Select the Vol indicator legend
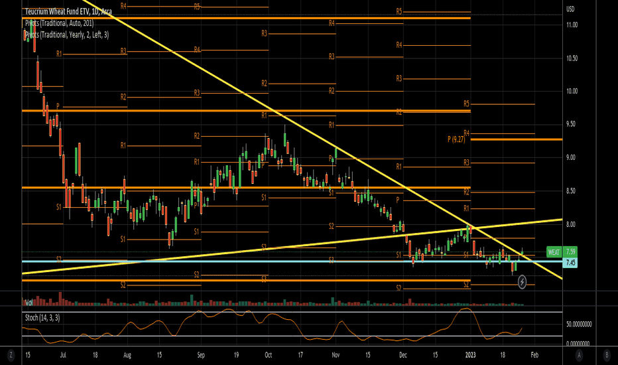 click(x=29, y=303)
